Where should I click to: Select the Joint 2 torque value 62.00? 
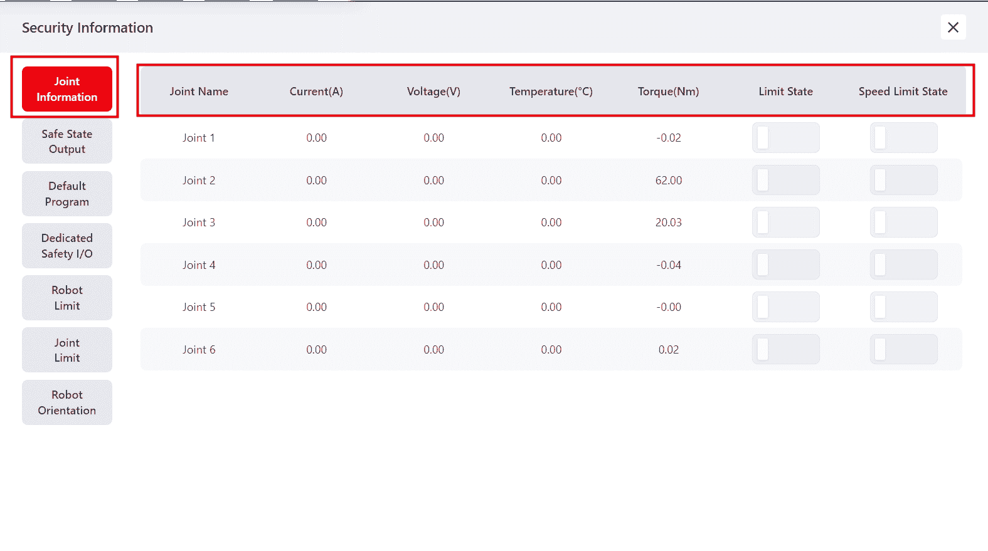[669, 181]
